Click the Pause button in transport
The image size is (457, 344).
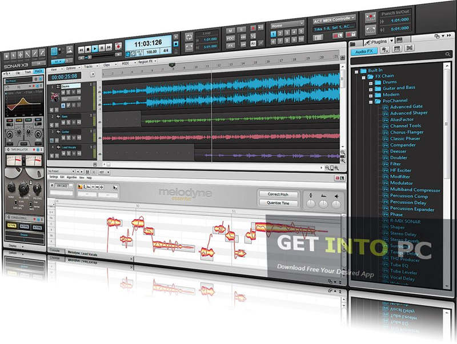pyautogui.click(x=102, y=48)
